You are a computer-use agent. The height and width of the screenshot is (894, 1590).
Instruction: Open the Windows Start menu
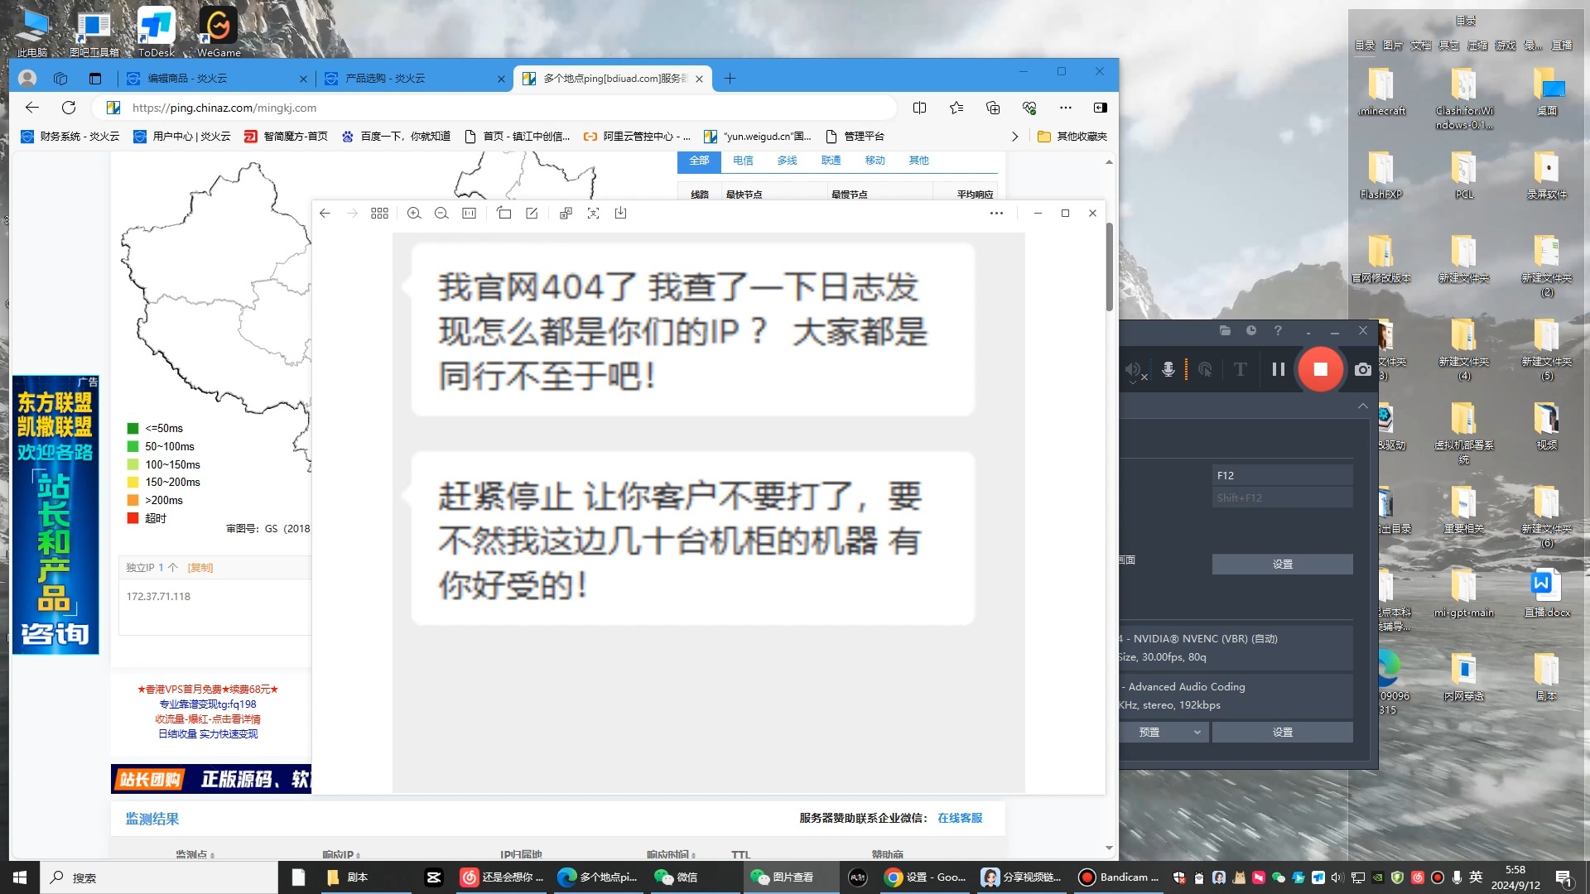[x=20, y=877]
